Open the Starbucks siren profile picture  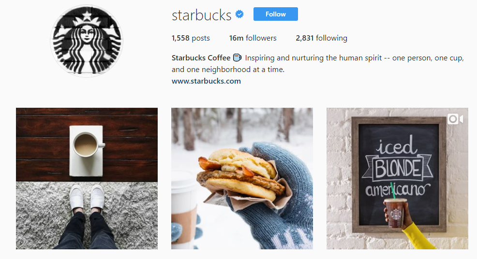pos(87,41)
